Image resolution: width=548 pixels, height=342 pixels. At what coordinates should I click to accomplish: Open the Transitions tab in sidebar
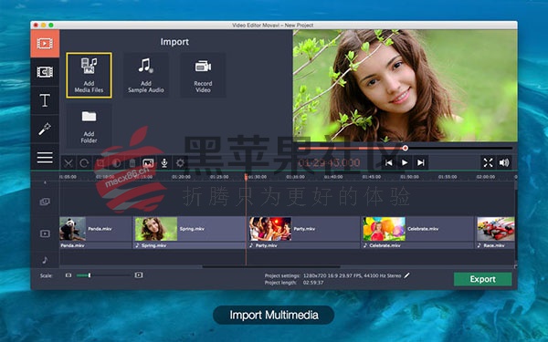tap(45, 72)
